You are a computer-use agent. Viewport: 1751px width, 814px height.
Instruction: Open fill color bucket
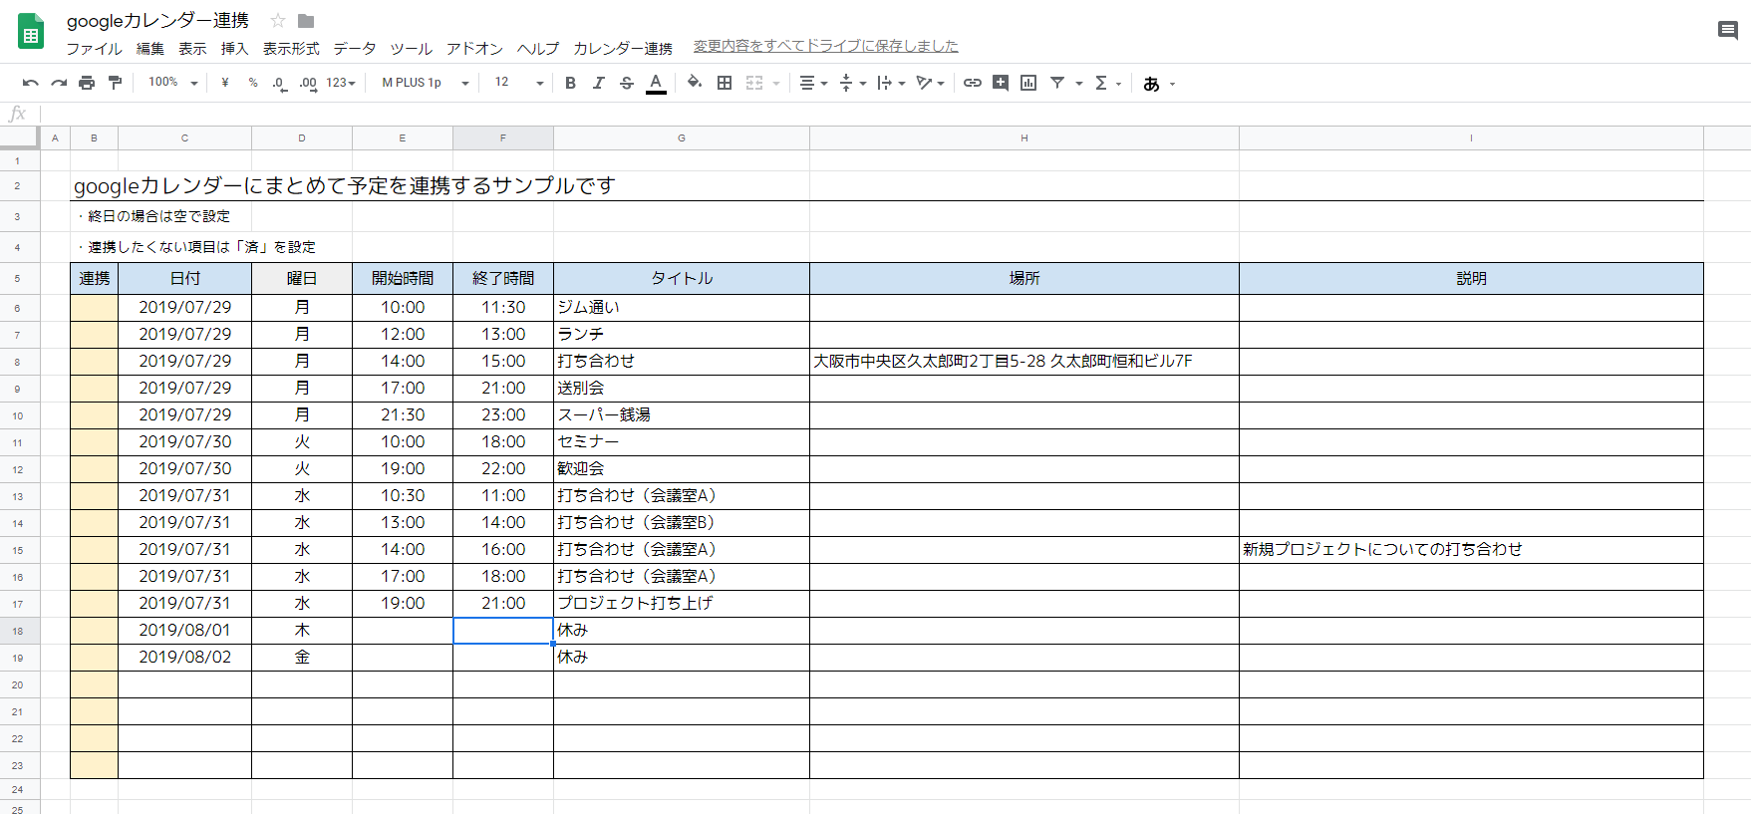[695, 83]
